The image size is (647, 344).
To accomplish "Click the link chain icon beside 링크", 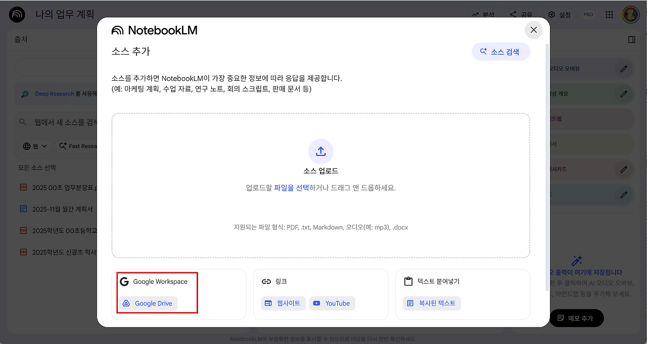I will [x=266, y=282].
